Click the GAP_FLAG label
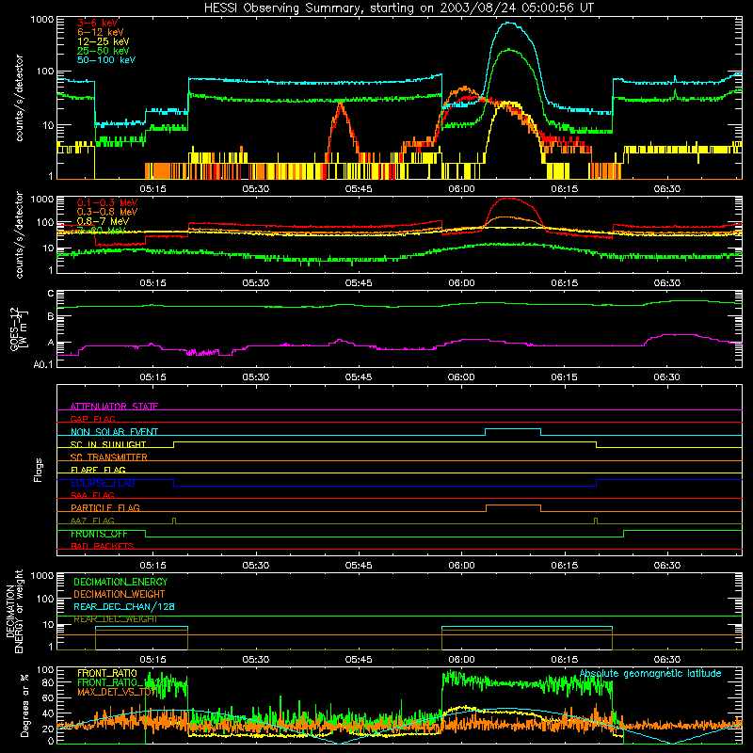Viewport: 753px width, 753px height. pos(92,419)
